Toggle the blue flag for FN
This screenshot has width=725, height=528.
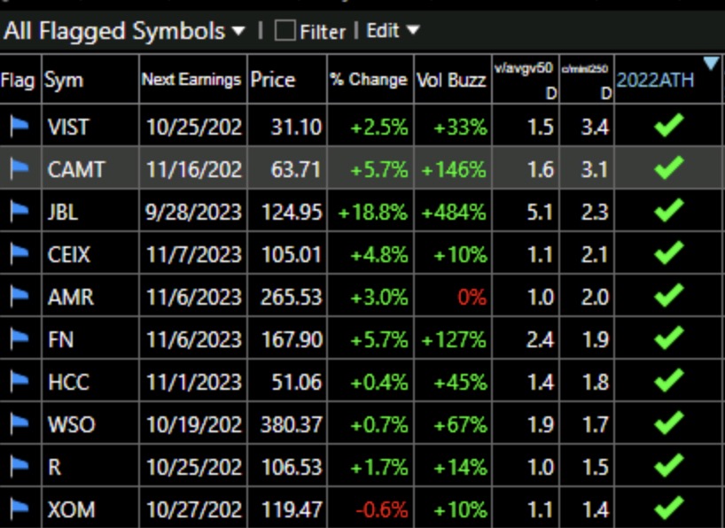click(19, 339)
